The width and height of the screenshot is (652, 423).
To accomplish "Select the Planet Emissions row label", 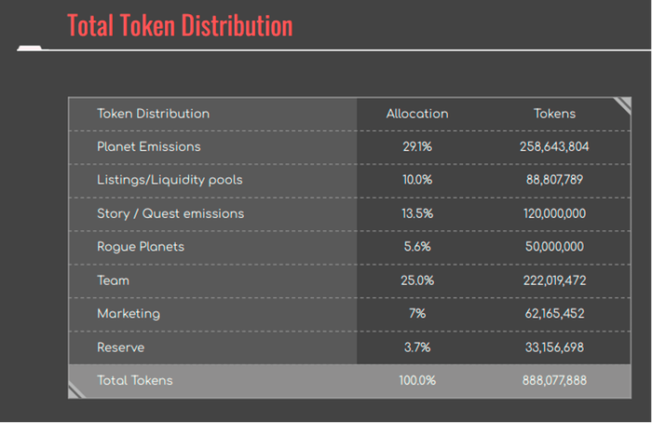I will (x=148, y=147).
